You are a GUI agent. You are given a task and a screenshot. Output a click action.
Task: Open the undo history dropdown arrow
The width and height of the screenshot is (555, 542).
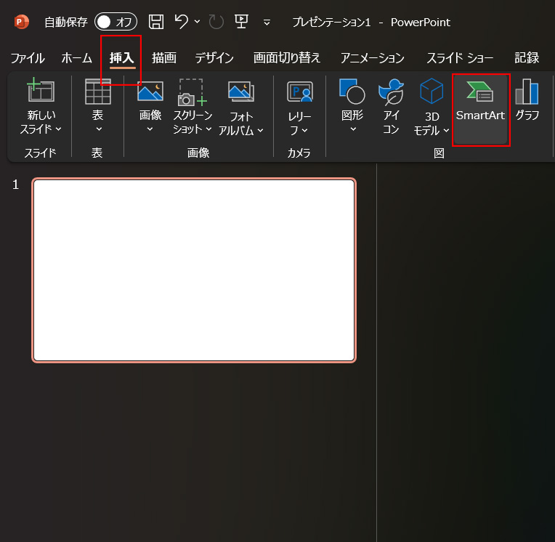point(197,22)
